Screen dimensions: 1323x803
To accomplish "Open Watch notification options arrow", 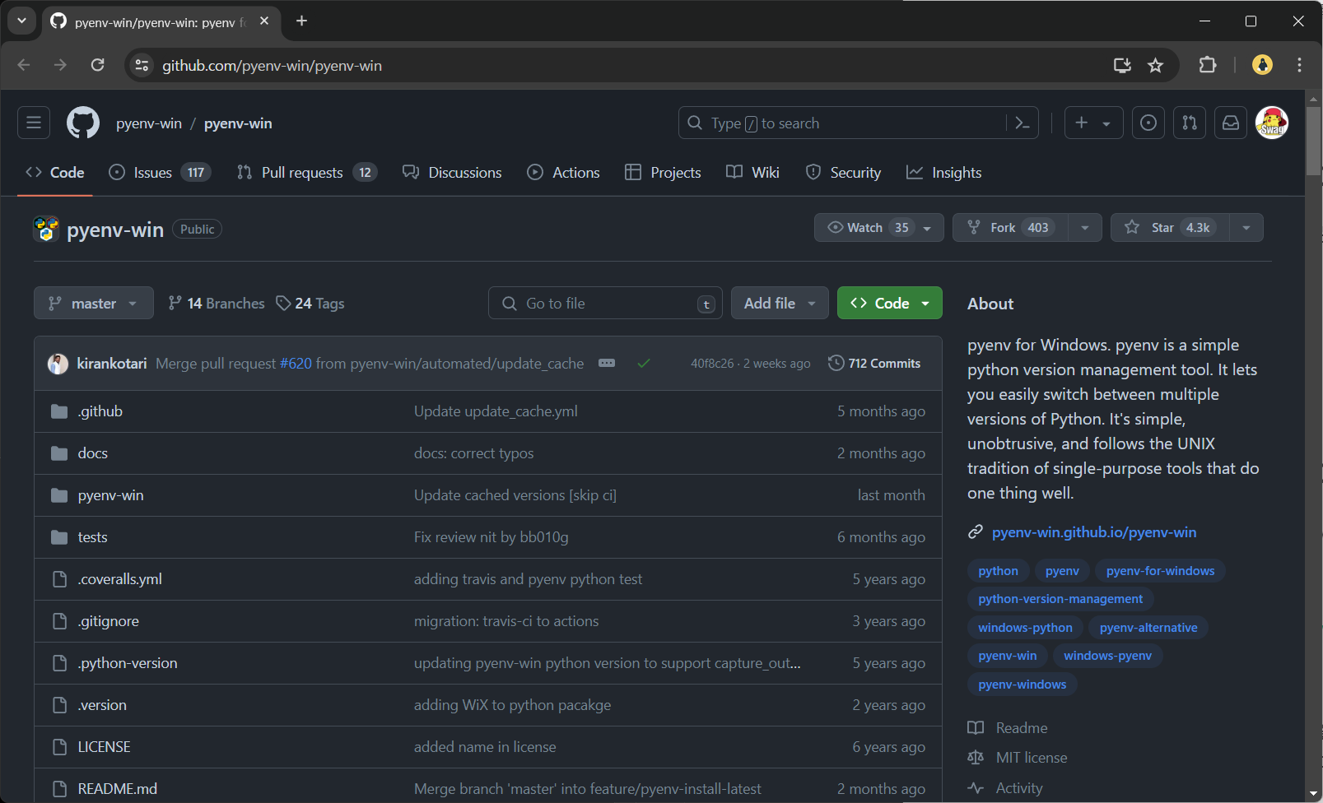I will (x=928, y=228).
